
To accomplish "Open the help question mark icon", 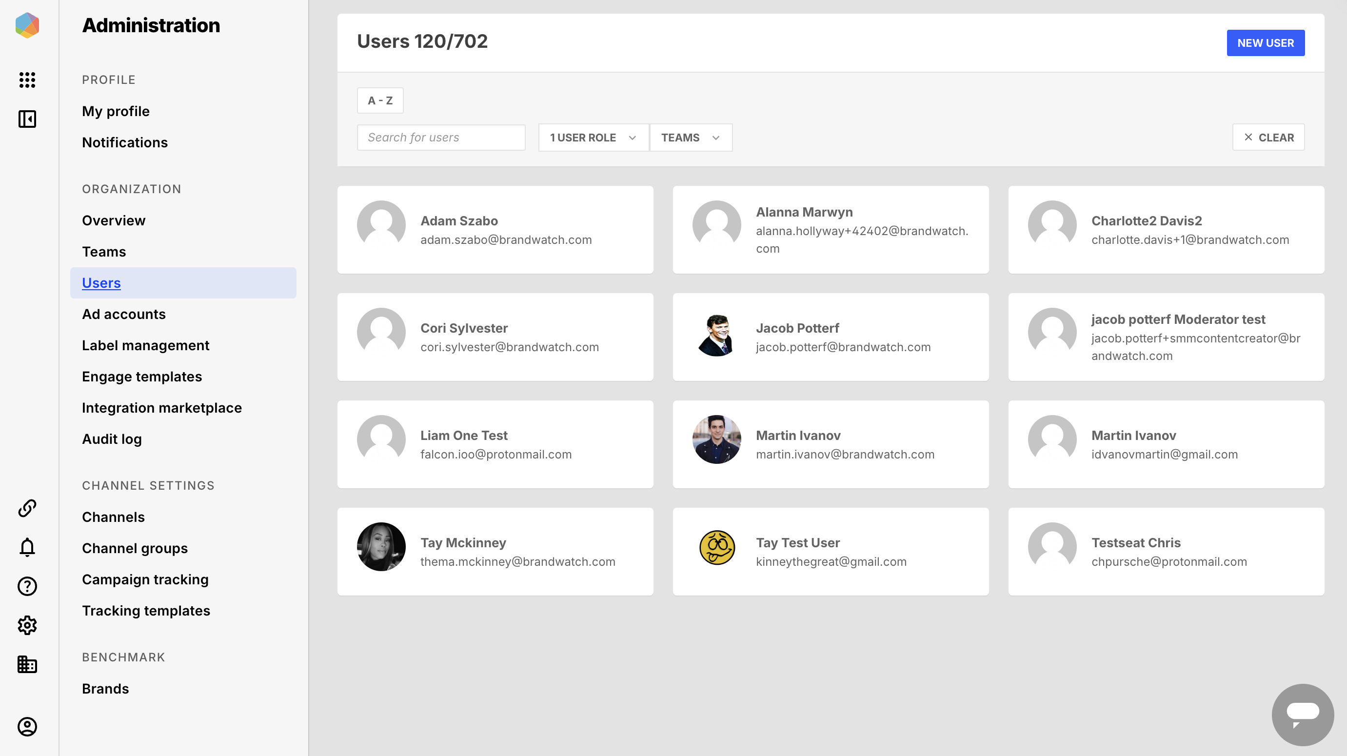I will click(x=27, y=586).
